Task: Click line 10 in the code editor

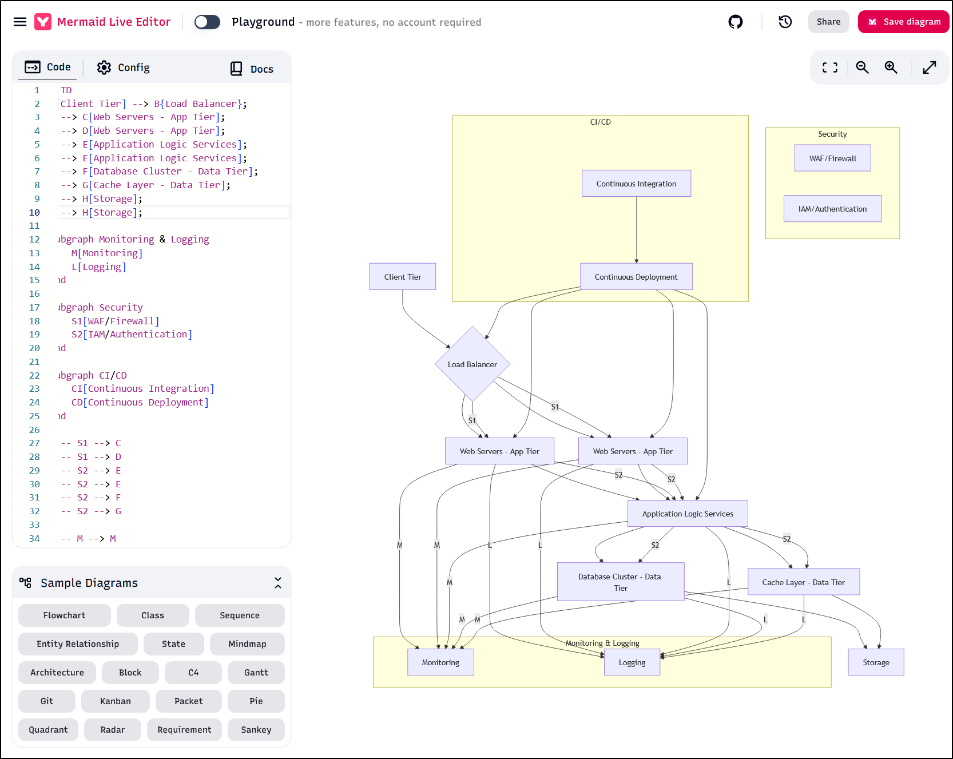Action: (x=172, y=212)
